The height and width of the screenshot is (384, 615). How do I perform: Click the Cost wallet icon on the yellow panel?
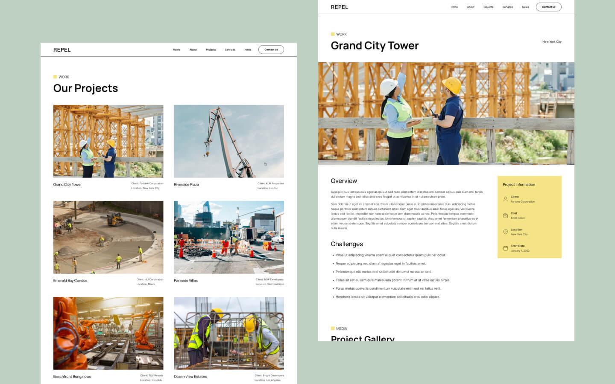[506, 215]
